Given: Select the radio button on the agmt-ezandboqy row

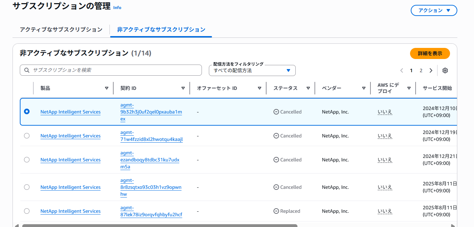Looking at the screenshot, I should click(x=27, y=160).
